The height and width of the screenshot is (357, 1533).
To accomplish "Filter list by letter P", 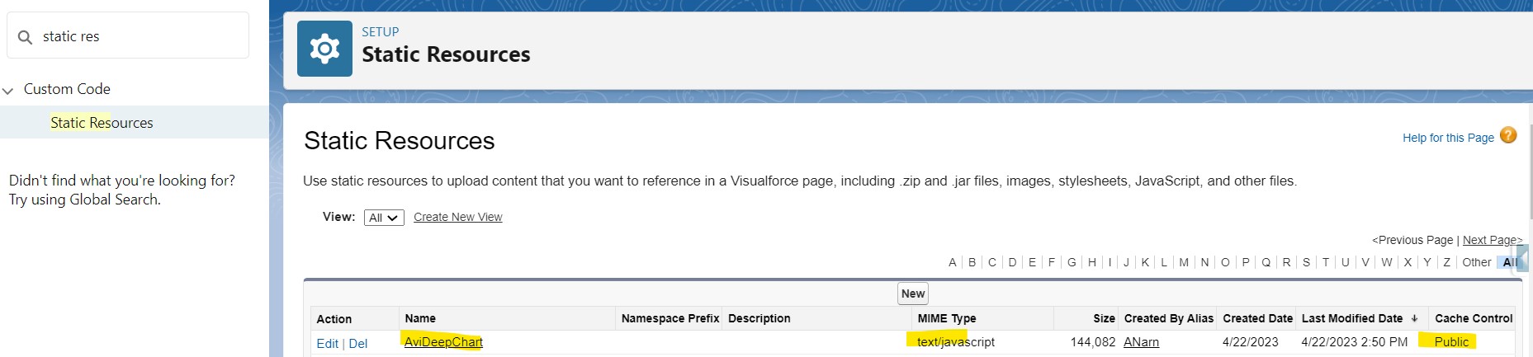I will pos(1246,262).
